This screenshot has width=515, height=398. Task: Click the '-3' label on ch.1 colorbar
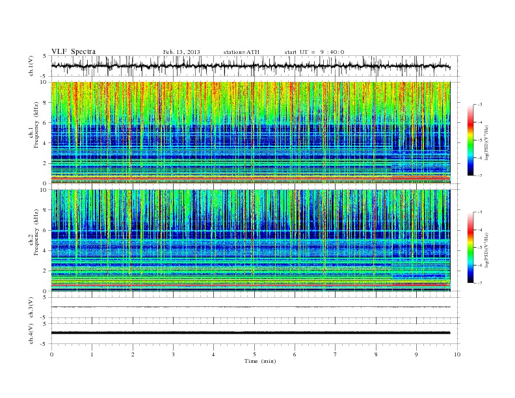click(x=479, y=105)
